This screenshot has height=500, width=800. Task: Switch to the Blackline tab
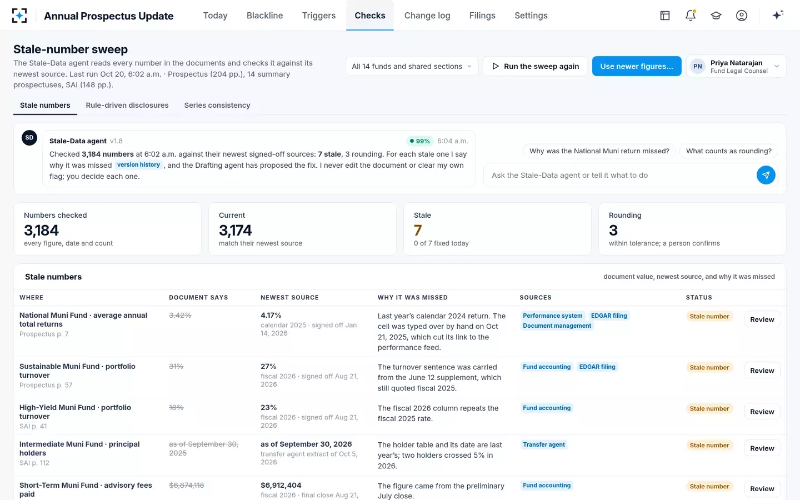(x=265, y=16)
